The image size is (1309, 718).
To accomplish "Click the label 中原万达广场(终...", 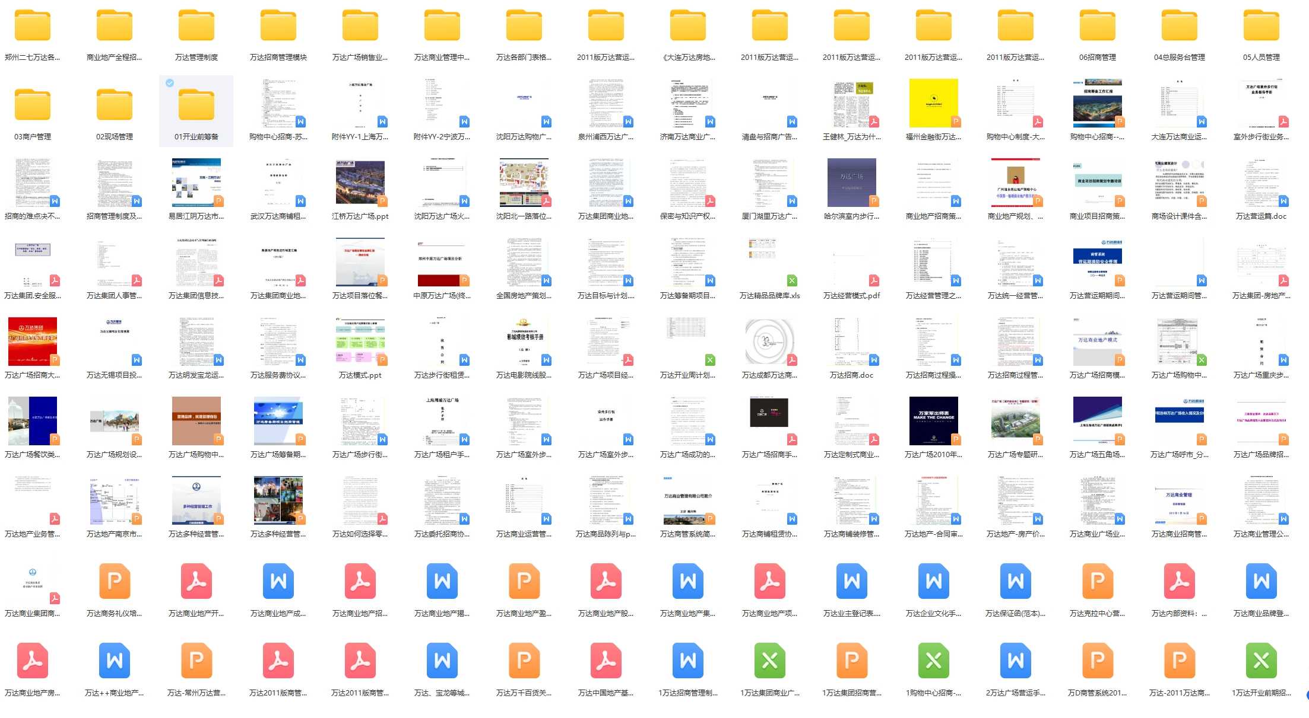I will point(442,296).
